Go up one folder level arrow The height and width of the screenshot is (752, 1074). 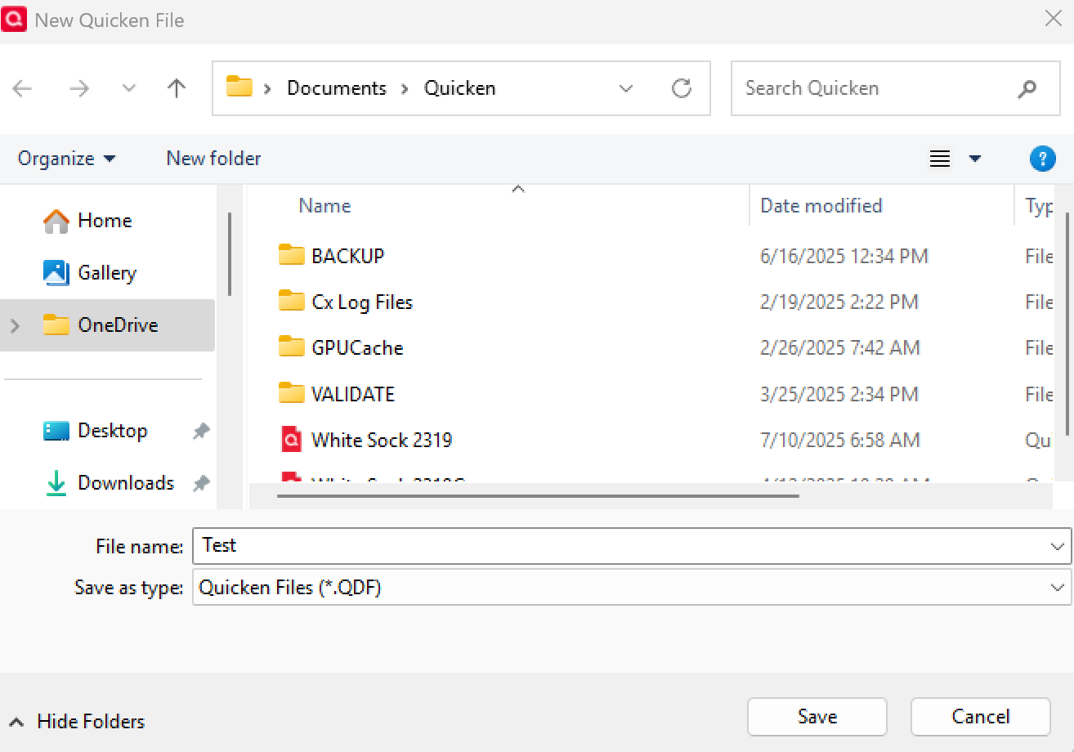coord(176,88)
